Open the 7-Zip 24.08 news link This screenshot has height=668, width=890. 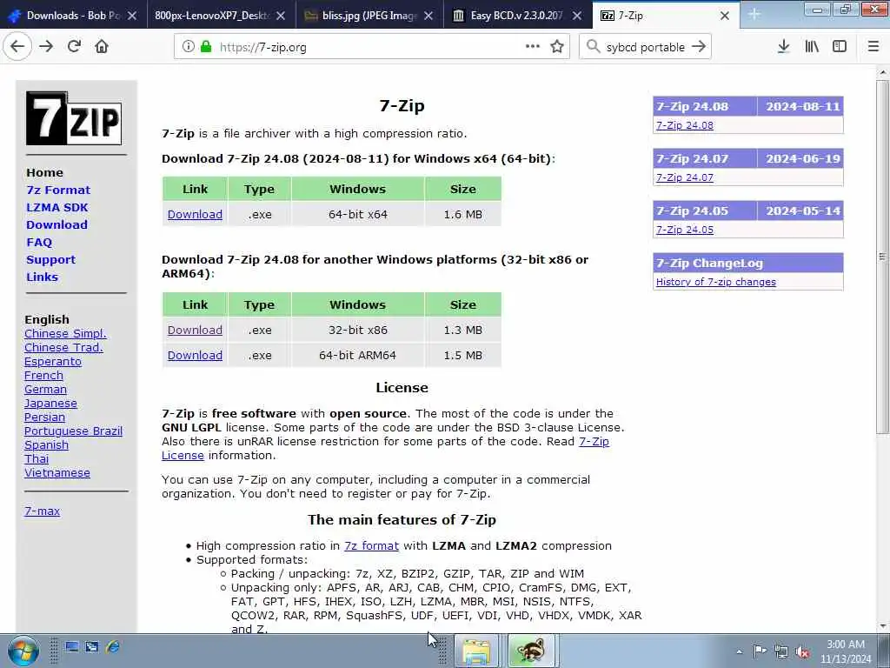[685, 125]
